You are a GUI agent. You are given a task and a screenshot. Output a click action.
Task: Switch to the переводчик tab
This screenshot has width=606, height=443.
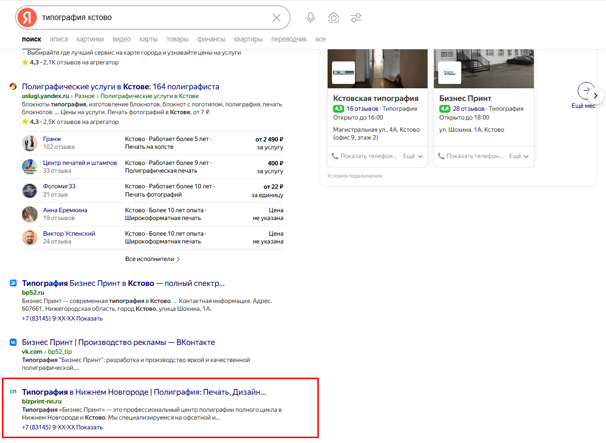pos(289,39)
